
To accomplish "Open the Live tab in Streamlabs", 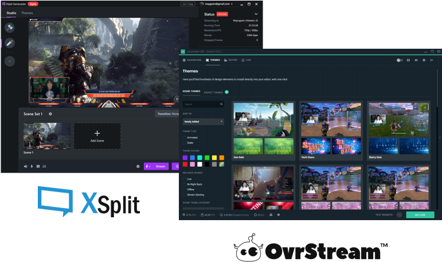I will 246,60.
